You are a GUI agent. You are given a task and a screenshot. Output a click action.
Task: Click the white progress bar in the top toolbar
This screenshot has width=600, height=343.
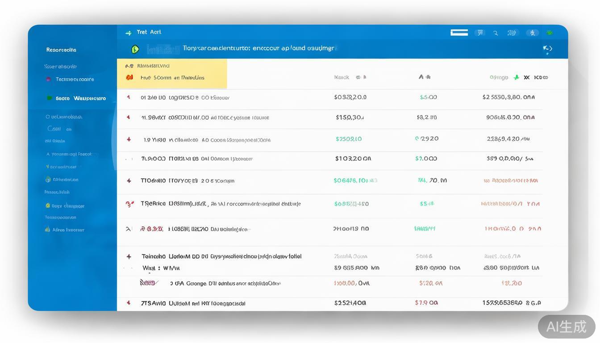(x=459, y=32)
